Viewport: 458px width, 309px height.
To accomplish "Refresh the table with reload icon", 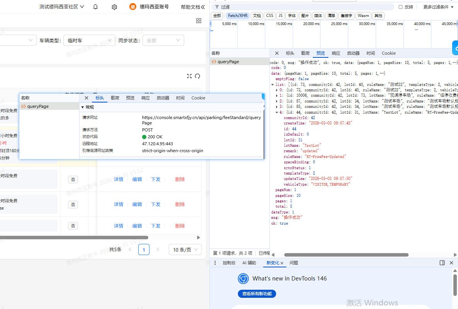I will [x=198, y=76].
